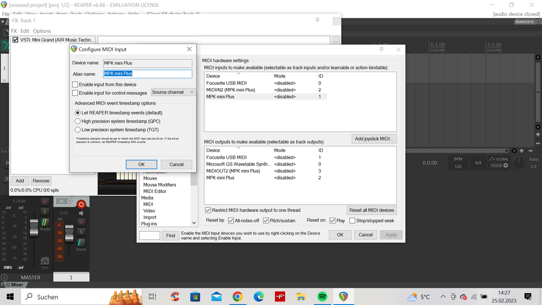Open the Options menu in FX window
The image size is (542, 305).
(x=42, y=31)
